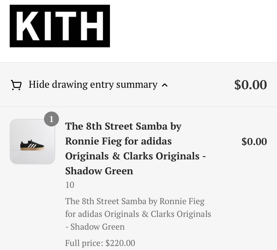Click the Full price: $220.00 text
Screen dimensions: 277x250
(x=100, y=243)
